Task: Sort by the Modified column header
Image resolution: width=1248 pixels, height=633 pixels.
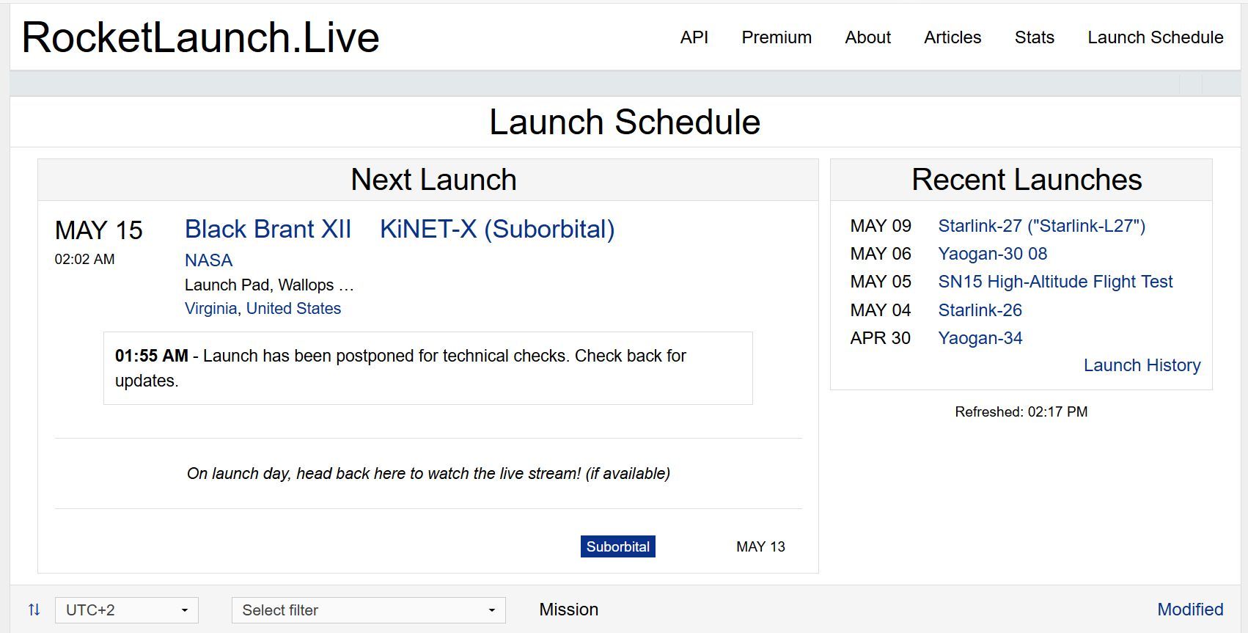Action: (x=1189, y=610)
